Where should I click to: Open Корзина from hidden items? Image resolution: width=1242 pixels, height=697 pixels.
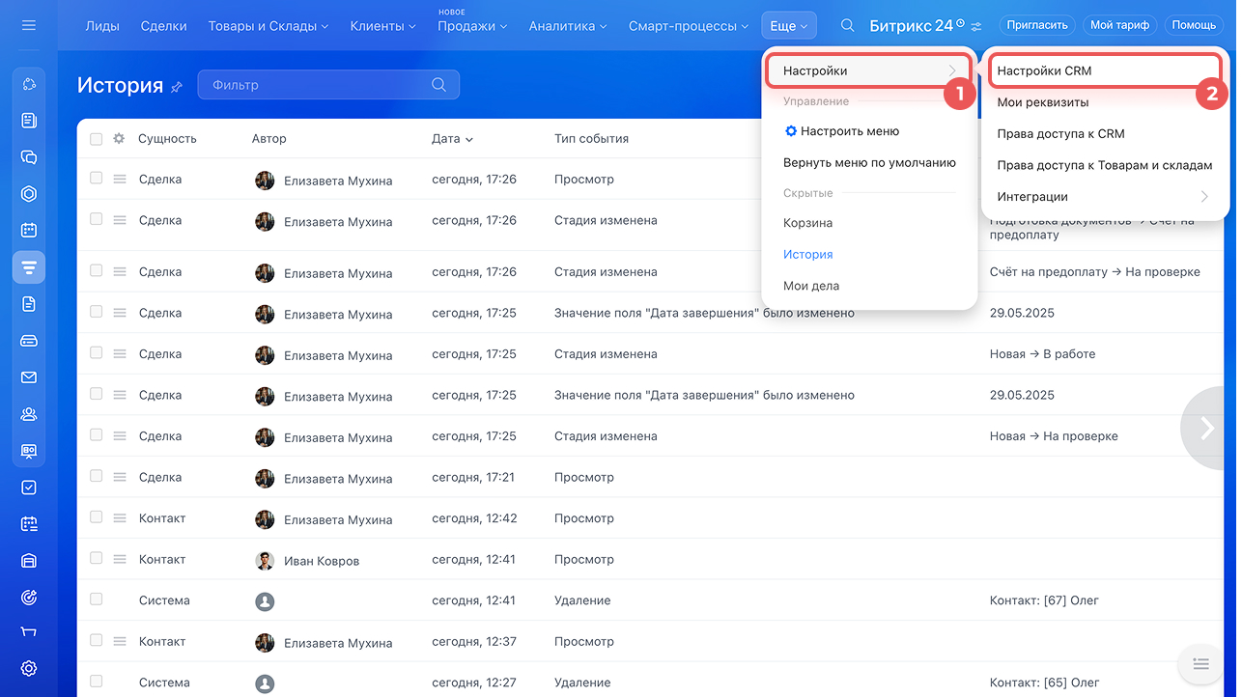(x=807, y=223)
